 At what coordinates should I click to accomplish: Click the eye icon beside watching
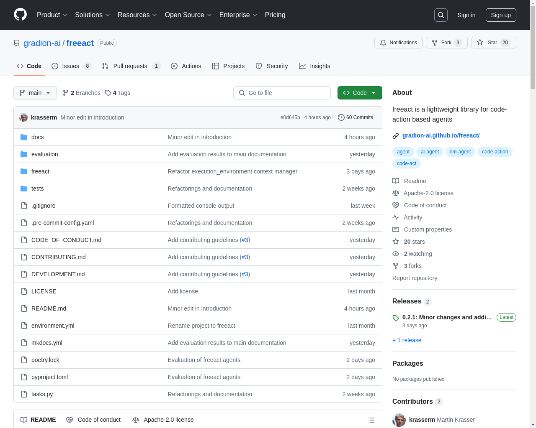pyautogui.click(x=396, y=254)
